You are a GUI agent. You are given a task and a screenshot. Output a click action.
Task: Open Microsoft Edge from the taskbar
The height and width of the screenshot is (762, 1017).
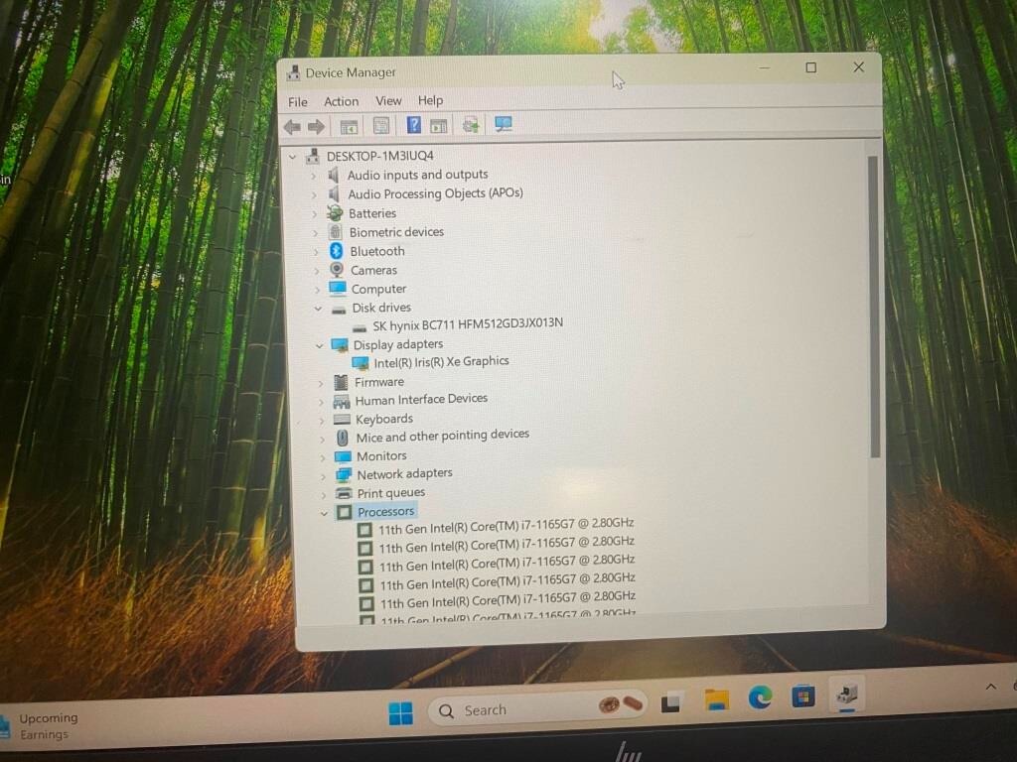click(760, 698)
